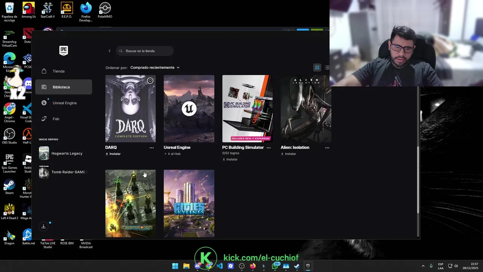Image resolution: width=483 pixels, height=272 pixels.
Task: Open the Unreal Engine cover thumbnail
Action: (189, 108)
